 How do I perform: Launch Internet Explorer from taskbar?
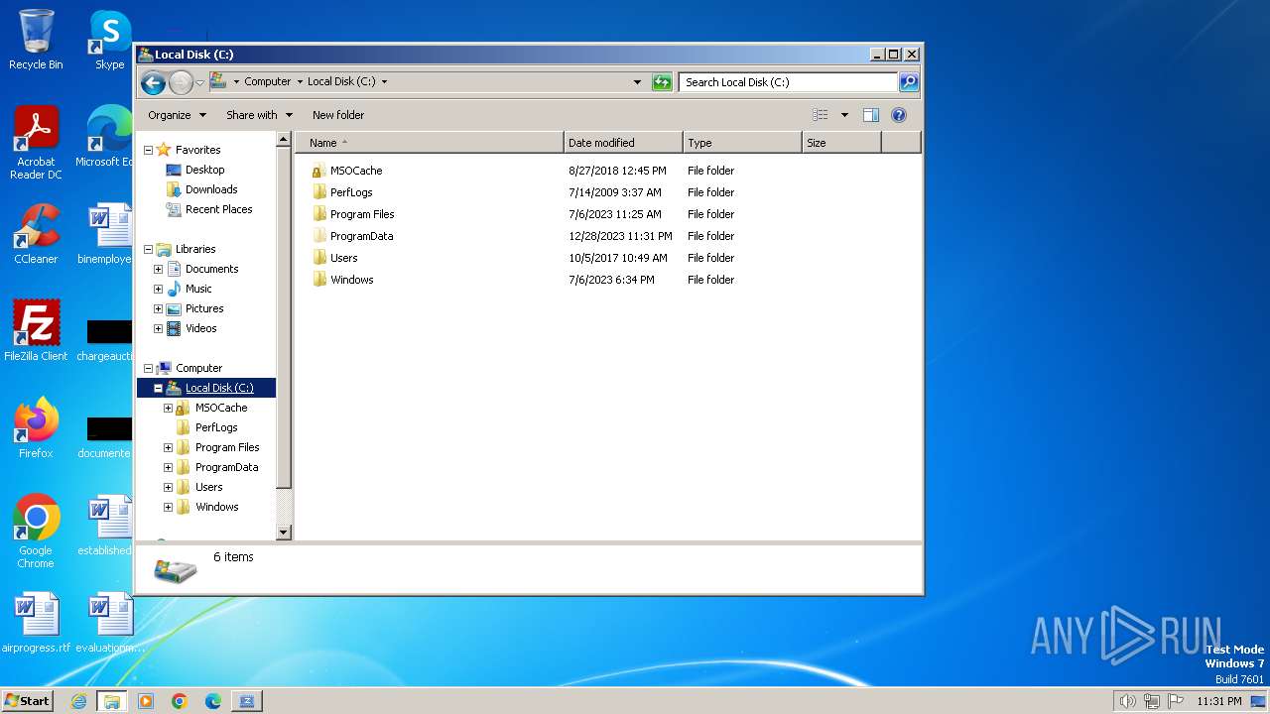click(79, 701)
